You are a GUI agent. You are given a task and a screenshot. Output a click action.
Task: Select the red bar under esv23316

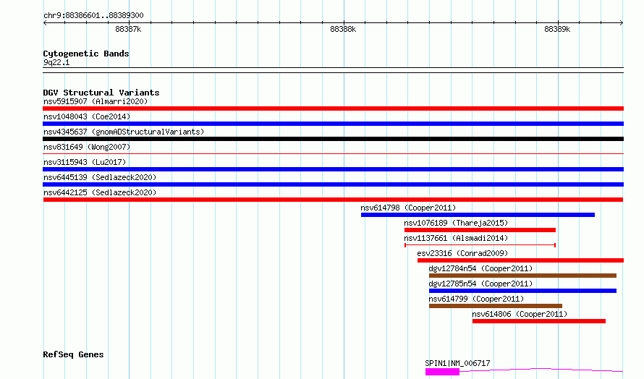pyautogui.click(x=520, y=260)
